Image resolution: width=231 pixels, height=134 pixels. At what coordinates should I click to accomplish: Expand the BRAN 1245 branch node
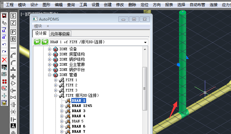tap(62, 106)
